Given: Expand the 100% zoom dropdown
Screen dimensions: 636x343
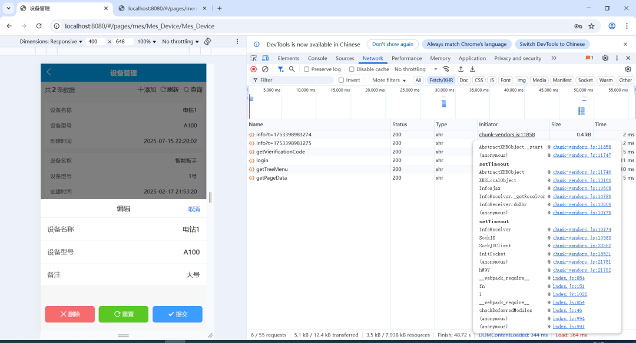Looking at the screenshot, I should pyautogui.click(x=147, y=42).
